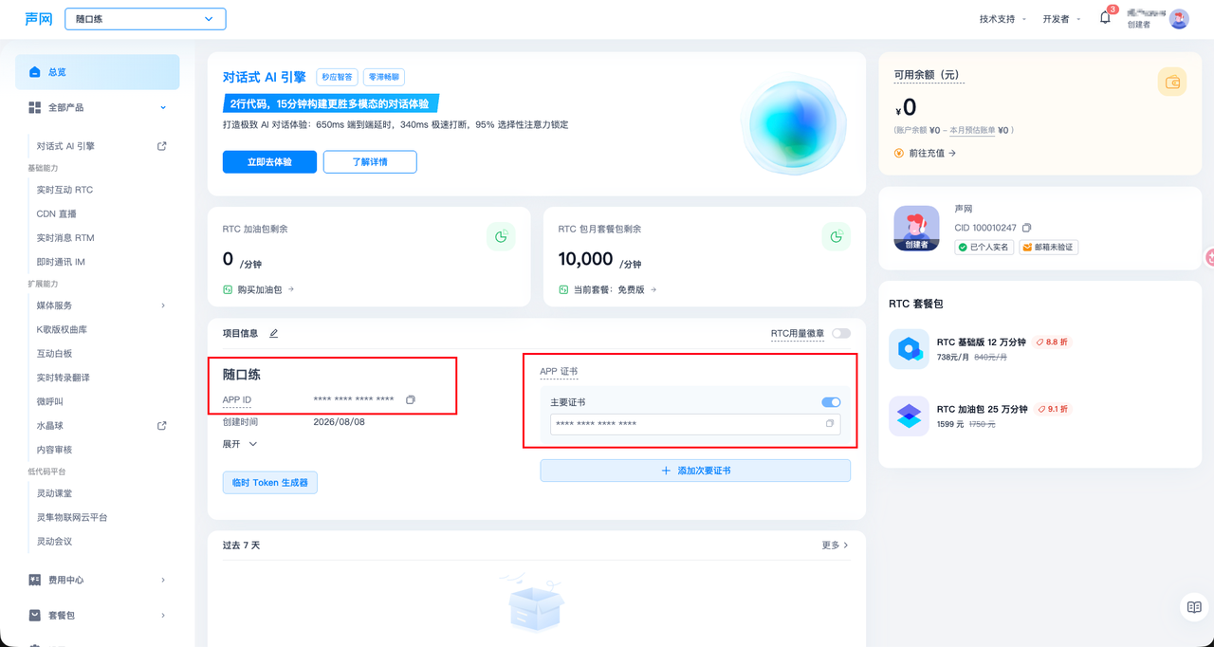The height and width of the screenshot is (647, 1214).
Task: Open the 随口练 project selector dropdown
Action: click(x=145, y=19)
